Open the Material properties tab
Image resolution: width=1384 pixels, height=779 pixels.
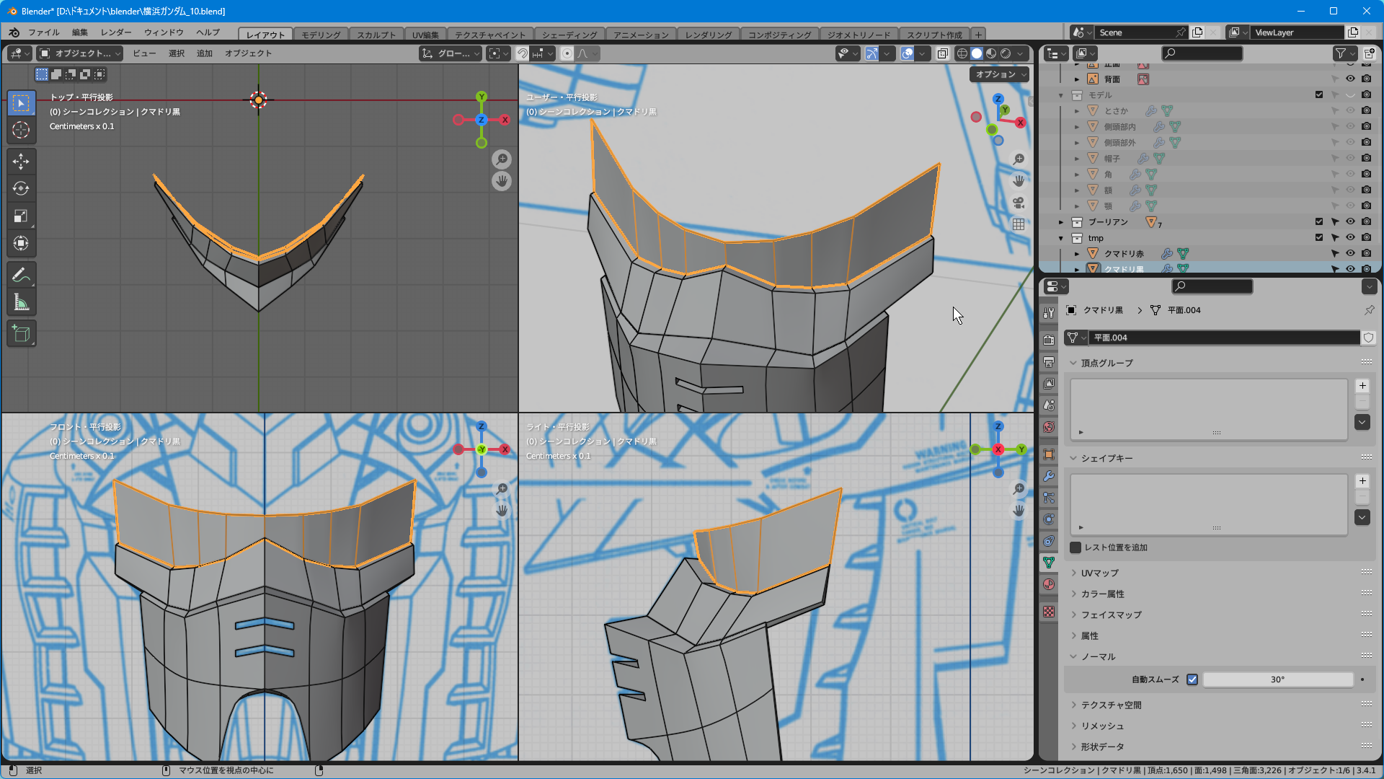coord(1049,584)
